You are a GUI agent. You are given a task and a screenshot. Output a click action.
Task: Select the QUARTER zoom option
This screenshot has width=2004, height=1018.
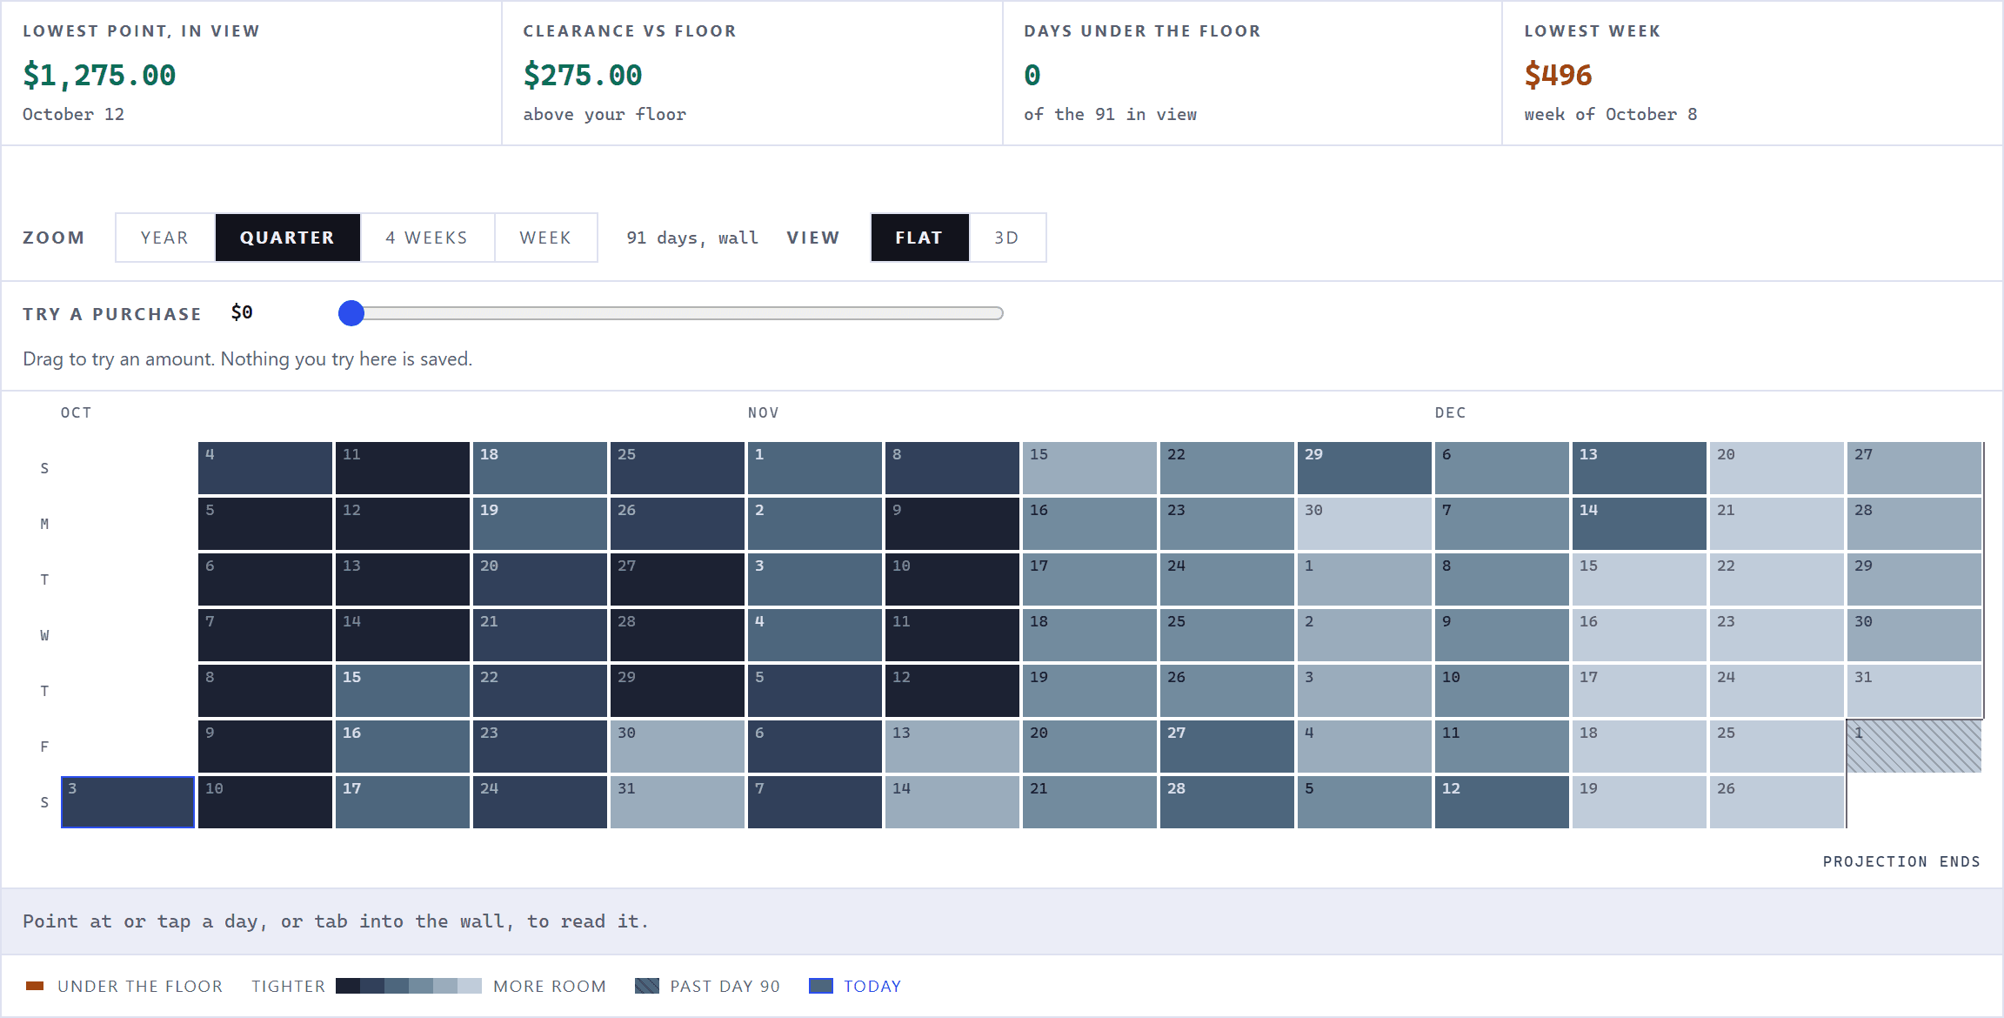tap(288, 238)
